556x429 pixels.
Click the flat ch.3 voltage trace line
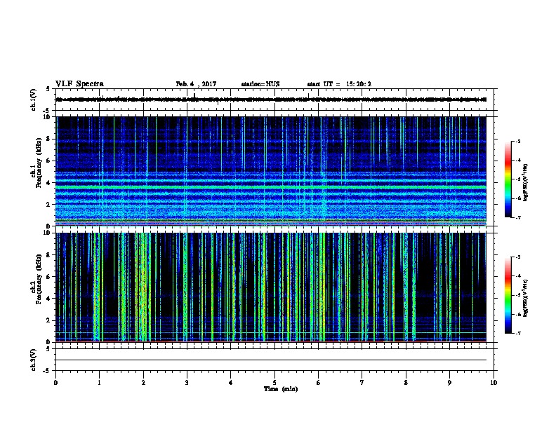pos(271,360)
